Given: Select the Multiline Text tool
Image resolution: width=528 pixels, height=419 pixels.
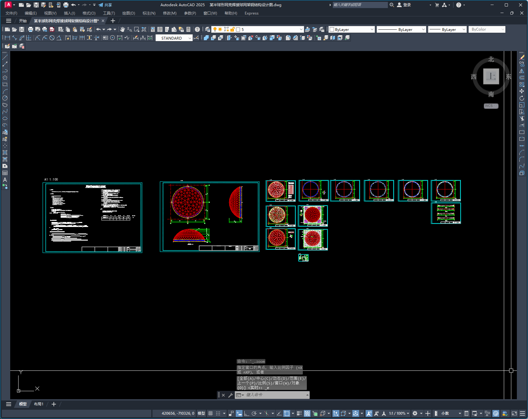Looking at the screenshot, I should click(x=5, y=180).
